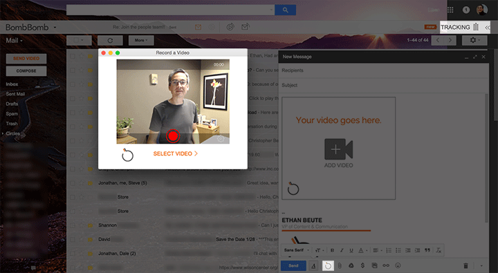Open webcam settings gear in video preview
This screenshot has height=273, width=498.
click(221, 139)
